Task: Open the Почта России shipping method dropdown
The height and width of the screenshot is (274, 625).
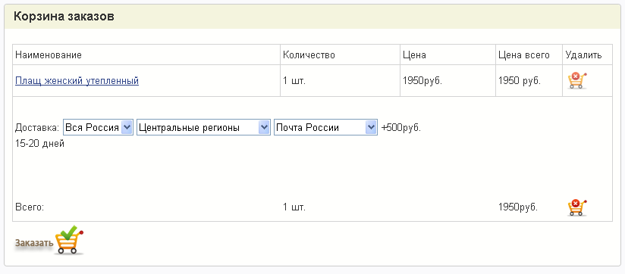Action: 325,128
